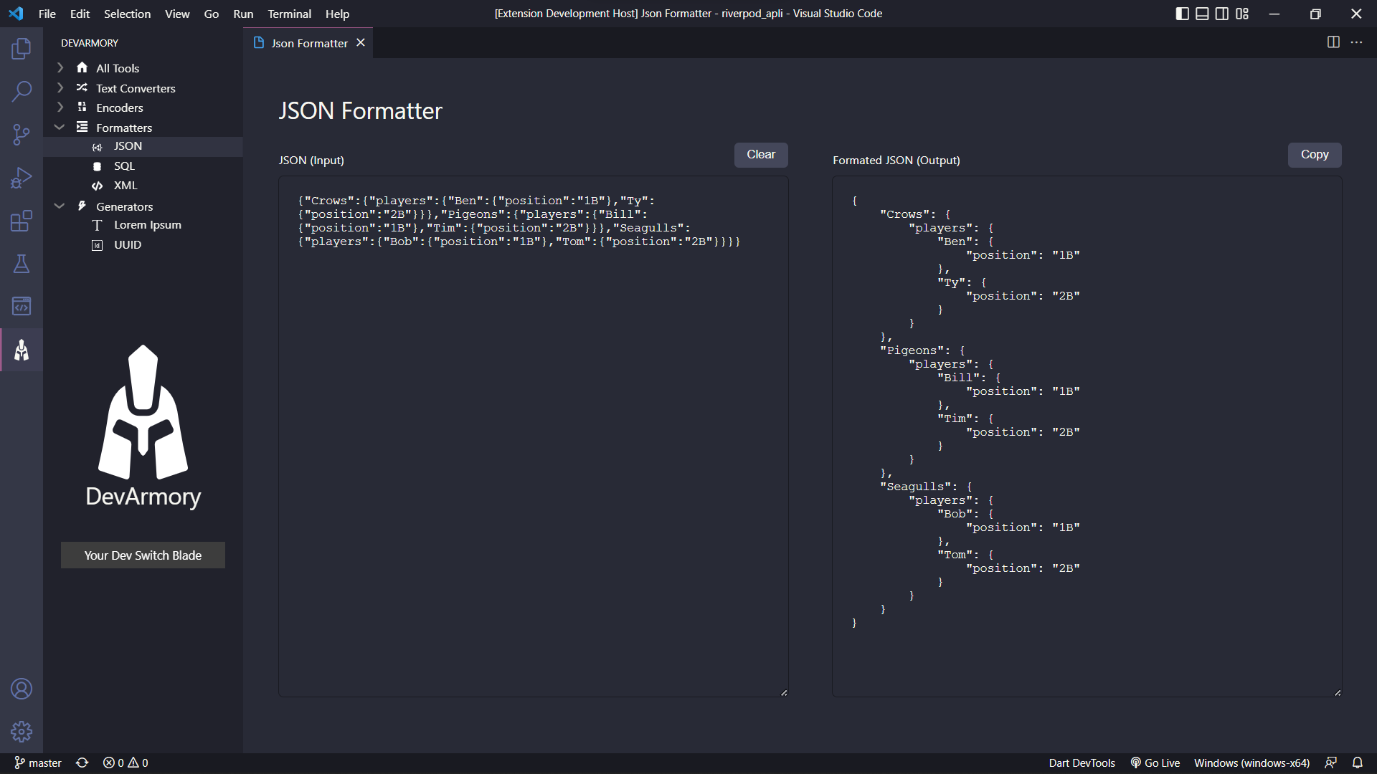Click Windows (windows-x64) device selector

pyautogui.click(x=1251, y=763)
